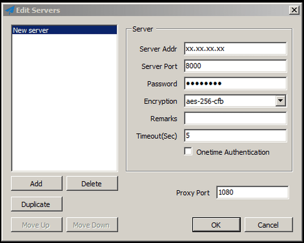Click into the Password field
Screen dimensions: 304x243
[x=235, y=84]
